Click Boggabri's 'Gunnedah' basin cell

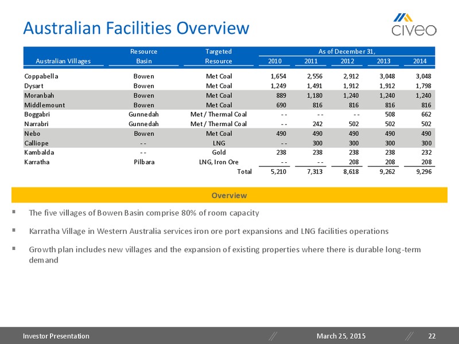click(144, 114)
